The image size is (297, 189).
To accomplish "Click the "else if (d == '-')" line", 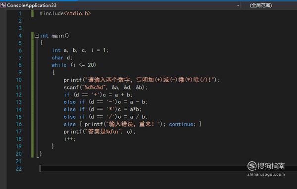I will click(105, 102).
